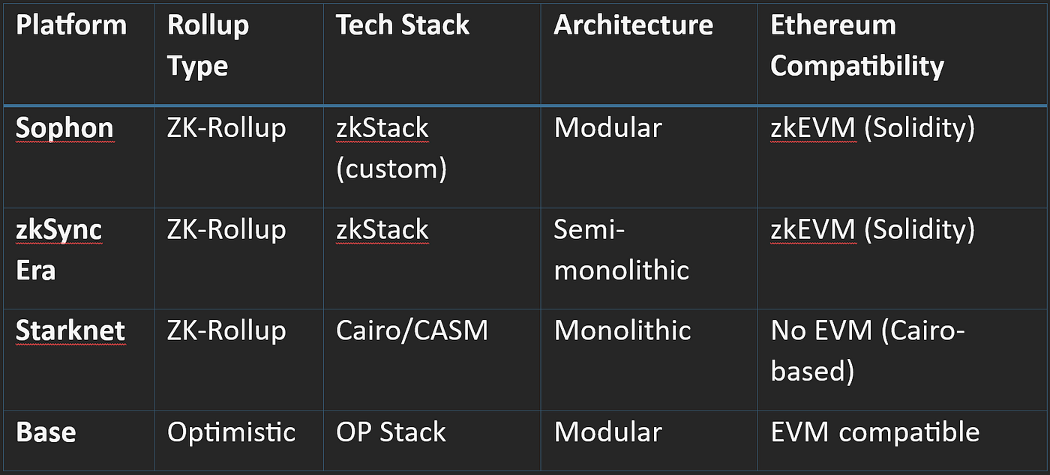Viewport: 1050px width, 475px height.
Task: Select the Starknet platform cell
Action: (x=78, y=359)
